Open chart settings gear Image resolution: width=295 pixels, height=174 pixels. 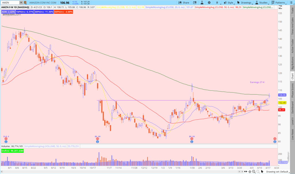coord(209,3)
